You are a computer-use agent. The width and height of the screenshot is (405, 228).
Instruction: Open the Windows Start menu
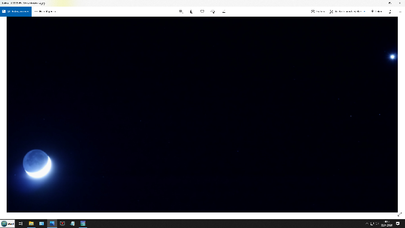(8, 224)
